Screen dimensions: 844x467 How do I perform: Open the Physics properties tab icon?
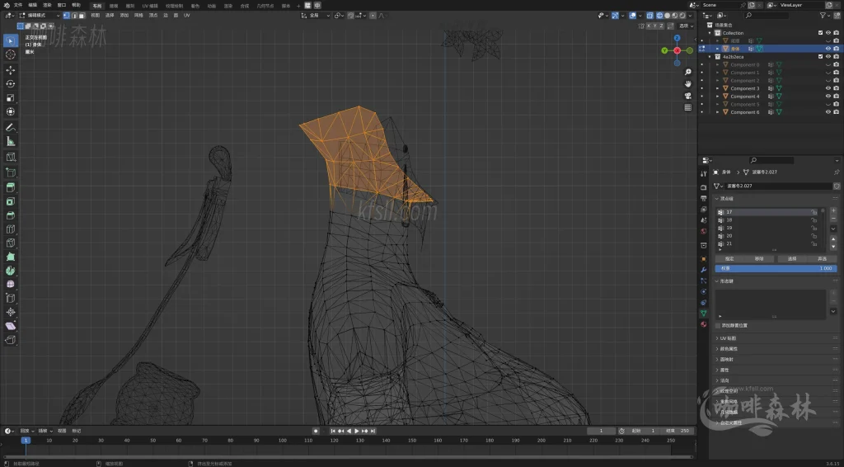[x=704, y=291]
